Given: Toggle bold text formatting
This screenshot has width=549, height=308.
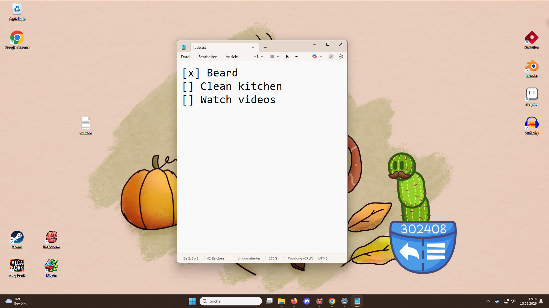Looking at the screenshot, I should coord(287,56).
